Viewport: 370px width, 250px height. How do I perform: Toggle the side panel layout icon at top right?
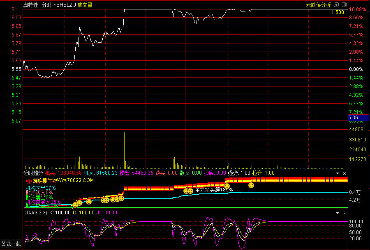coord(344,5)
